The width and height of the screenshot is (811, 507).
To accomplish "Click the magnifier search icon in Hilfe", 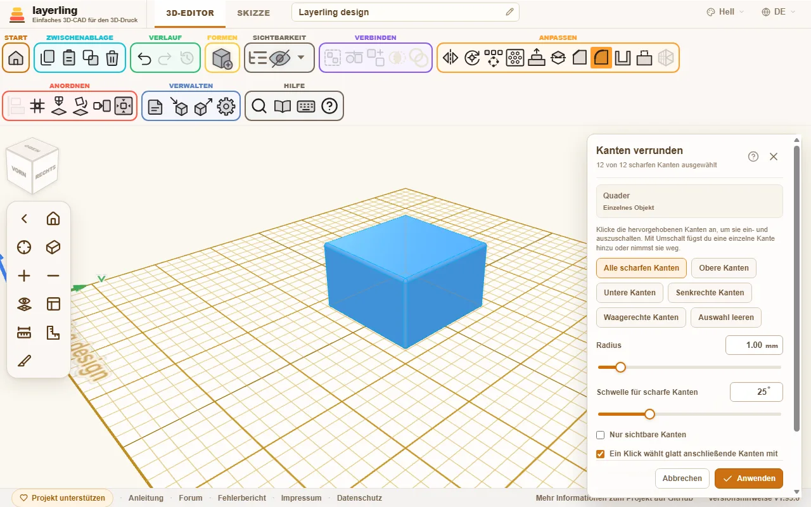I will 259,106.
